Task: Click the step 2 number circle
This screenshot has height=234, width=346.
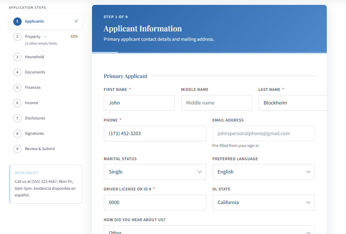Action: [17, 37]
